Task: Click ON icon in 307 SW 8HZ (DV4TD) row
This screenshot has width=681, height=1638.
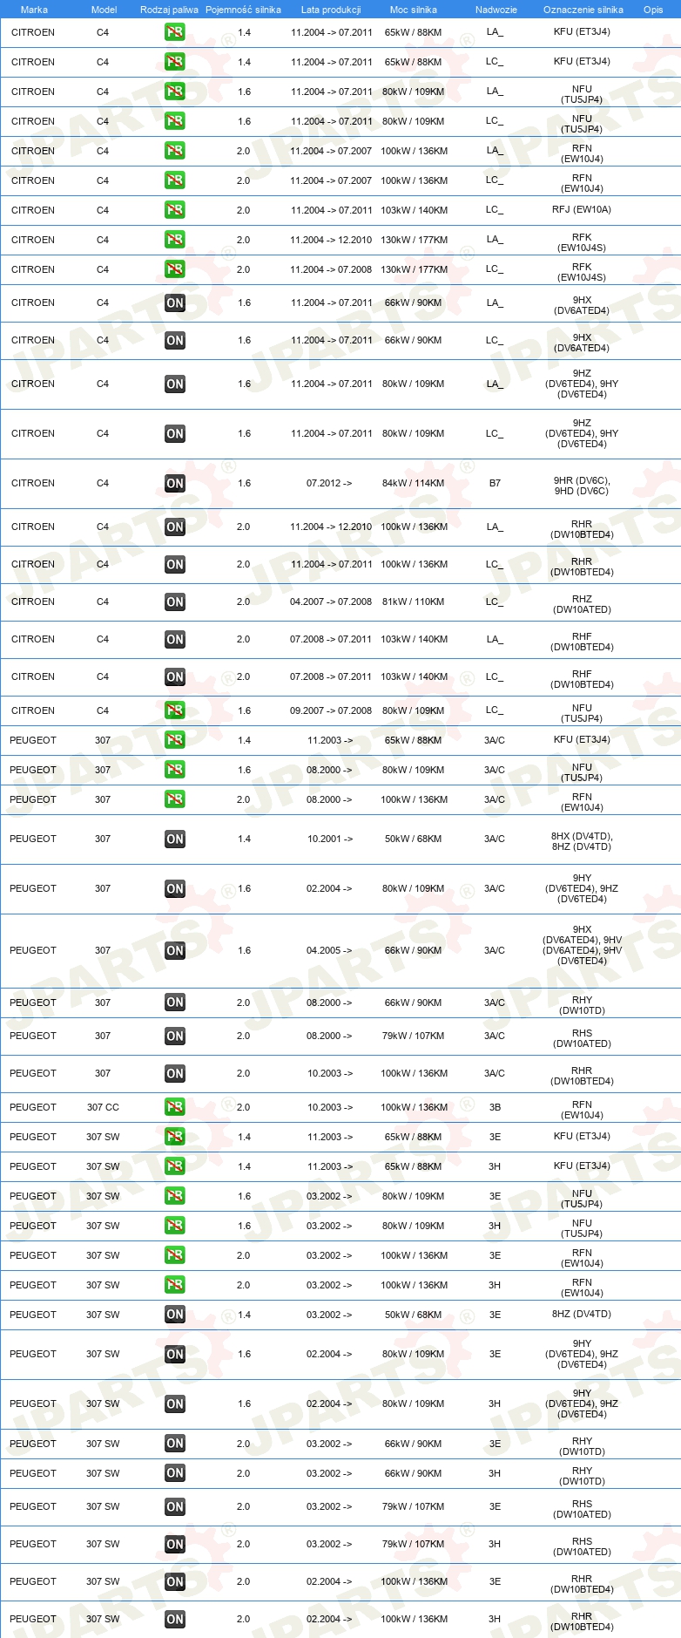Action: 175,1315
